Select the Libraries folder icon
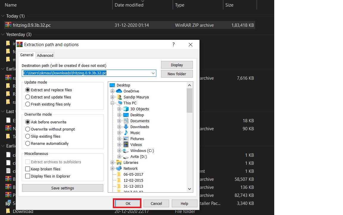This screenshot has width=343, height=215. coord(119,163)
